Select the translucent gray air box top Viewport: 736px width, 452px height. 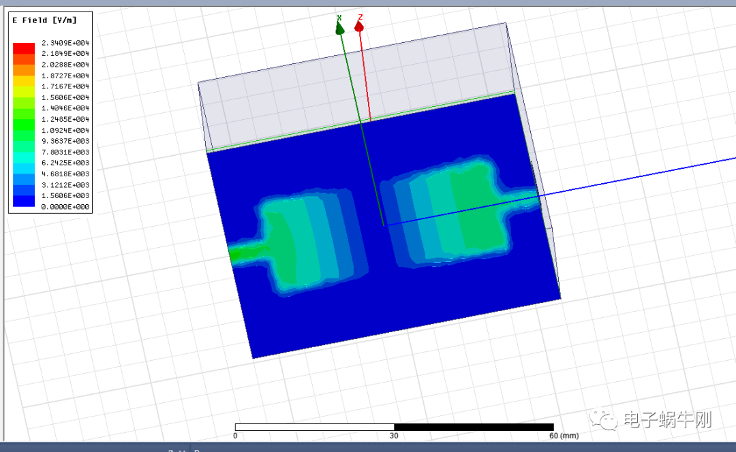pos(354,82)
